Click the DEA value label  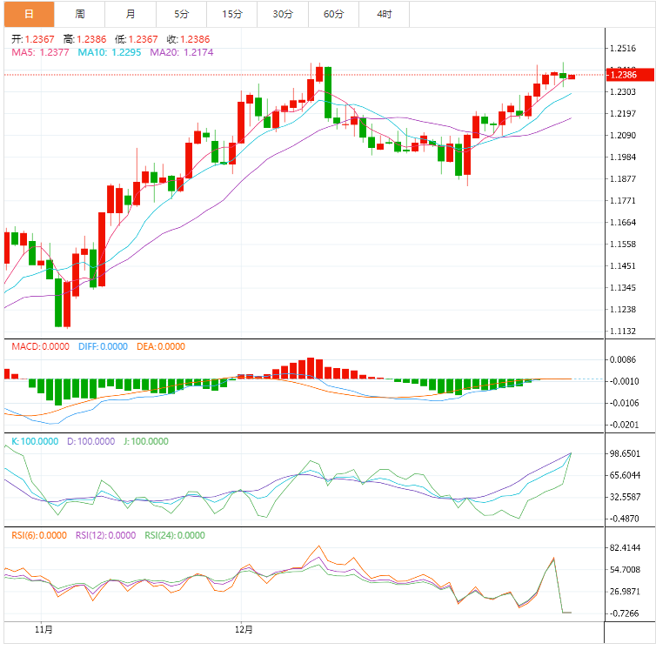coord(161,346)
